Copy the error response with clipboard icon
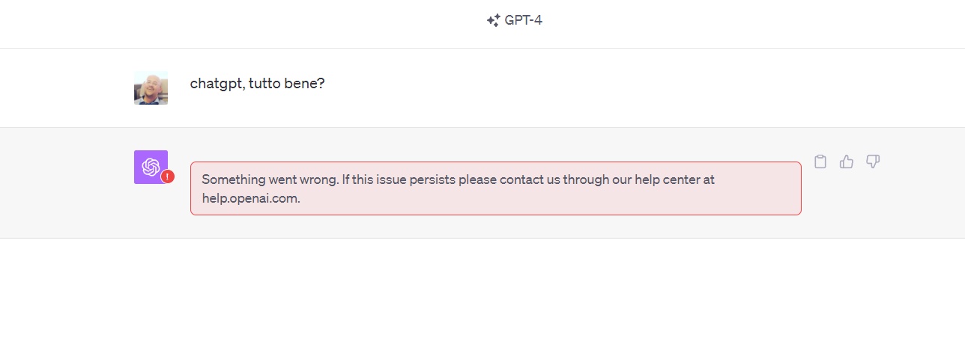Viewport: 965px width, 338px height. (820, 162)
